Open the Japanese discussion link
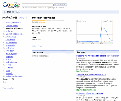Image resolution: width=121 pixels, height=101 pixels. tap(37, 46)
